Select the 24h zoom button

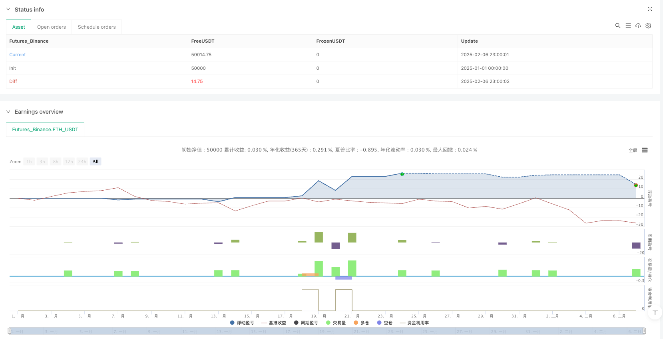pyautogui.click(x=82, y=162)
